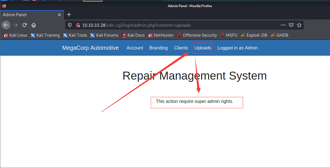Open GHDB bookmark
This screenshot has height=168, width=330.
tap(280, 35)
